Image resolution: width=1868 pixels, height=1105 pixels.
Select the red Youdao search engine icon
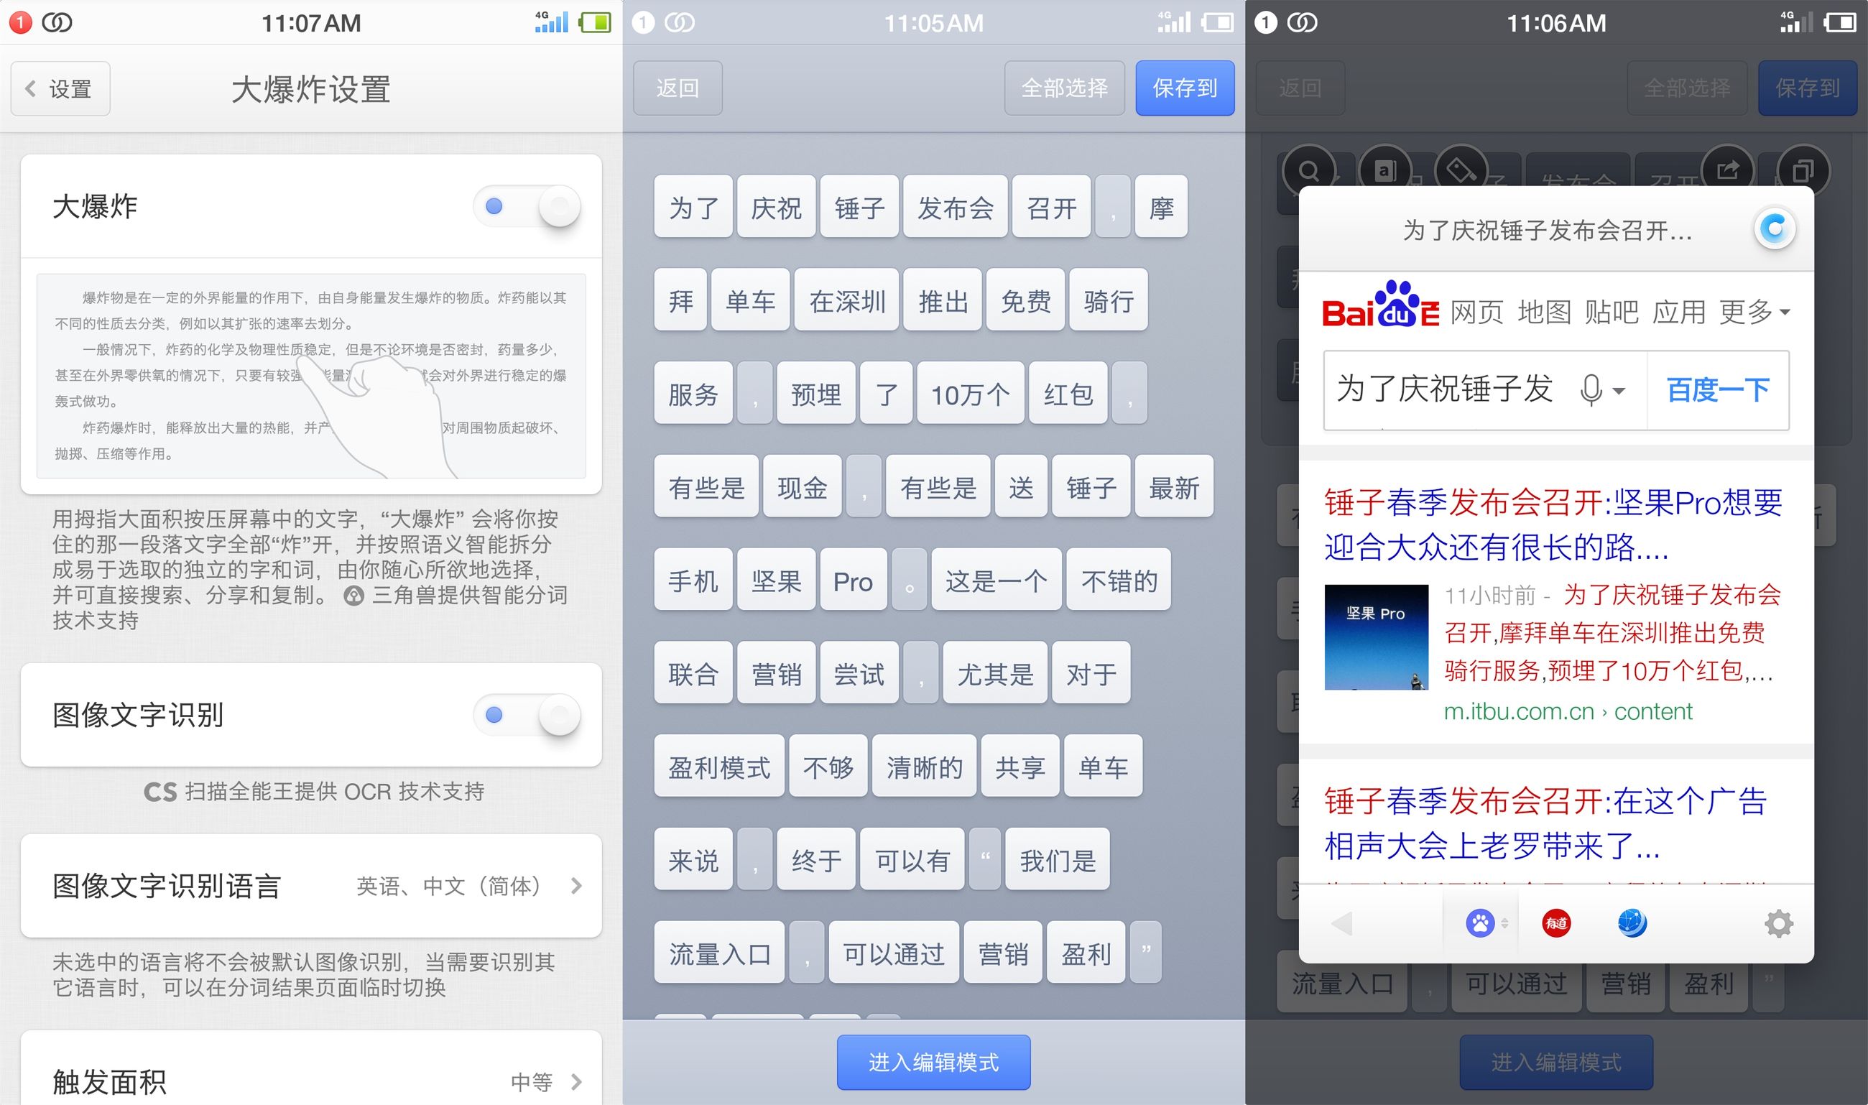point(1556,924)
